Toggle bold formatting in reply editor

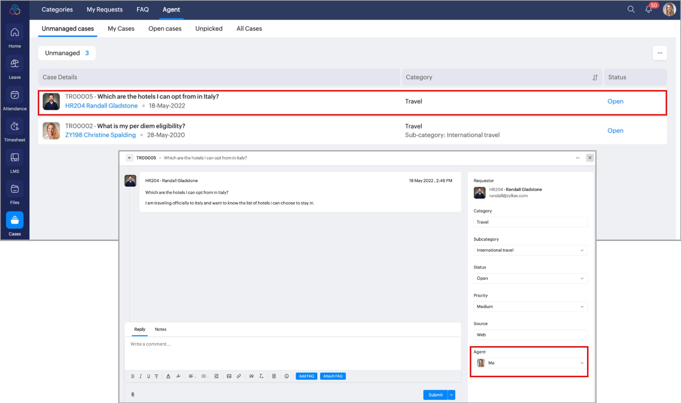133,376
